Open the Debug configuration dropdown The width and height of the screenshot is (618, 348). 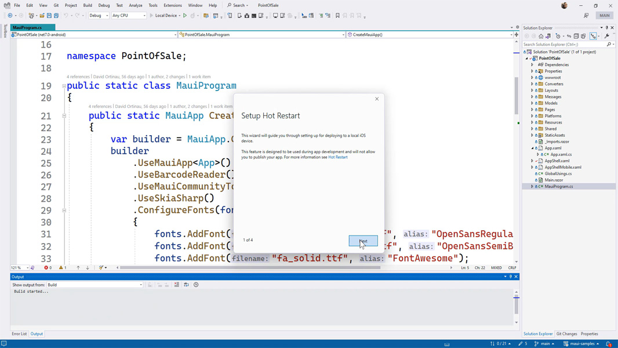[99, 16]
